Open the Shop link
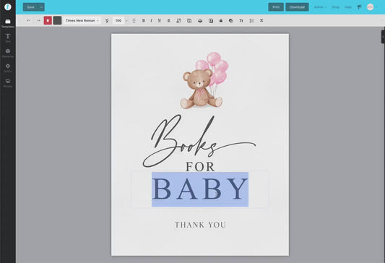The height and width of the screenshot is (263, 385). pos(335,7)
